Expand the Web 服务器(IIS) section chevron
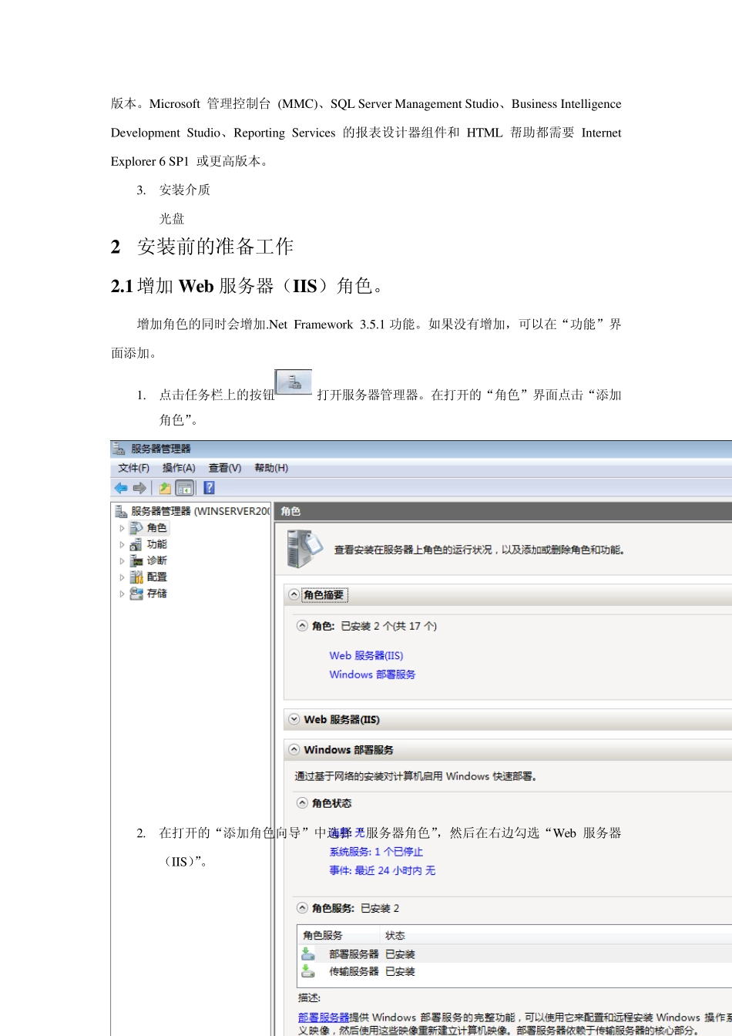Screen dimensions: 732x1036 [294, 719]
